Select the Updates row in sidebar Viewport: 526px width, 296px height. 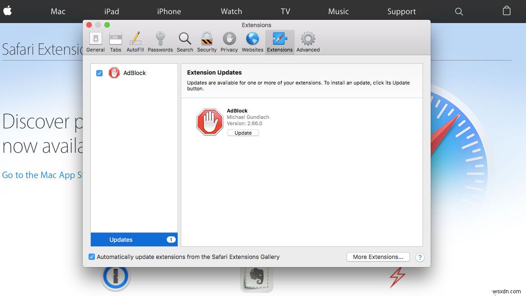134,240
